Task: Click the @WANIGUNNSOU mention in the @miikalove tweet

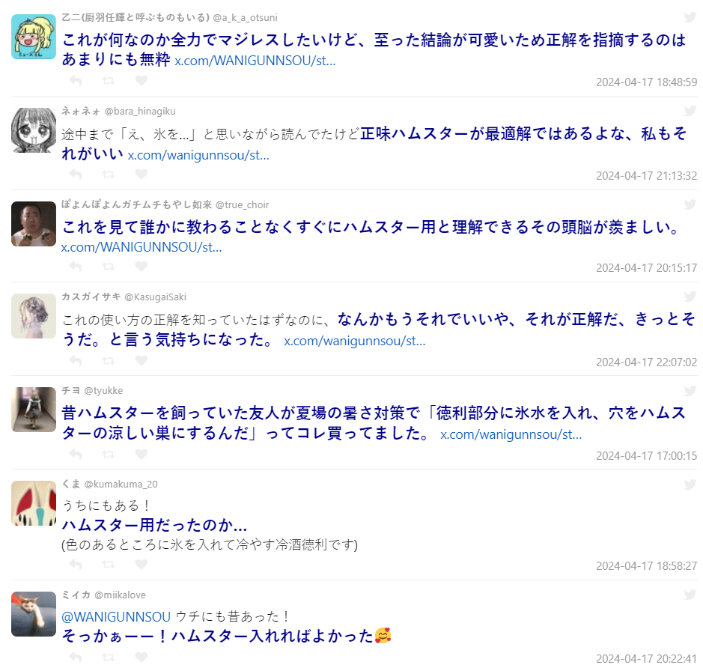Action: pos(116,617)
